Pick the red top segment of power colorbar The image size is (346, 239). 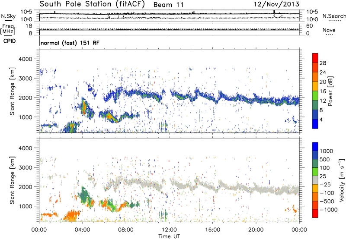[x=315, y=58]
